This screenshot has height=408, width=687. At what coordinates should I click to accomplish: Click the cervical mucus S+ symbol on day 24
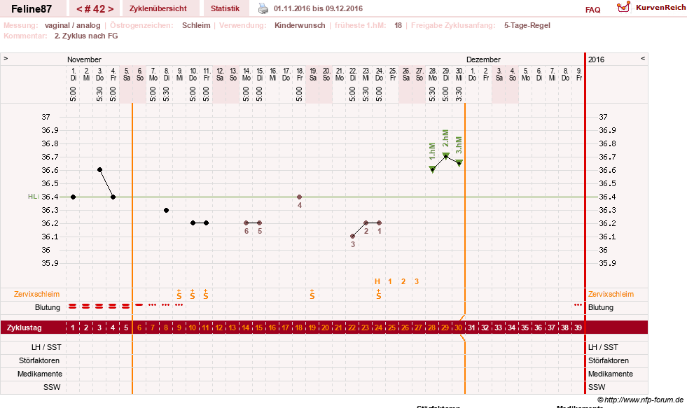pos(379,294)
